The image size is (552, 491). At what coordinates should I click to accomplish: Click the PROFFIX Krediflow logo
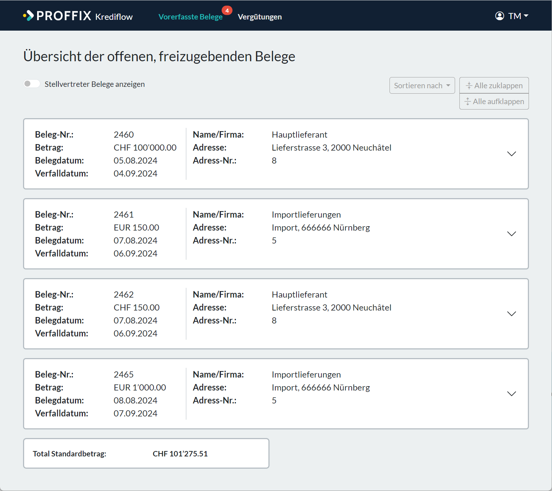point(78,16)
